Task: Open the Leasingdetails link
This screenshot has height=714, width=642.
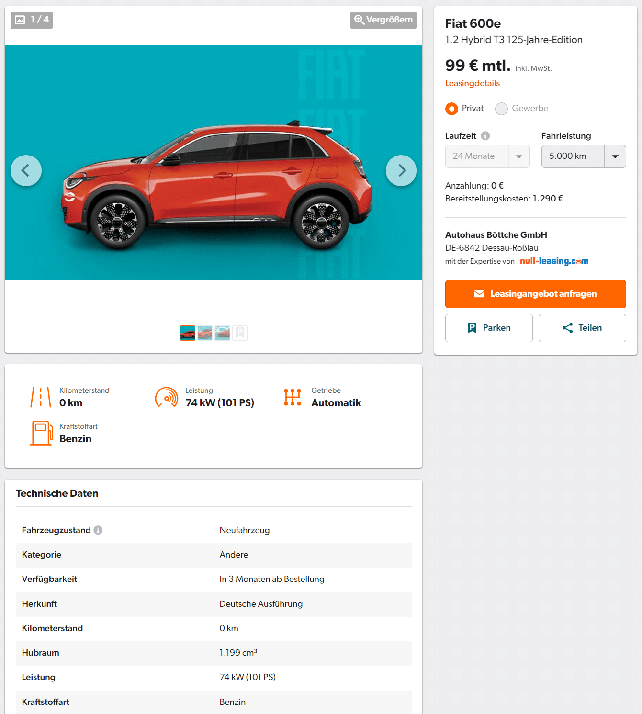Action: [x=472, y=83]
